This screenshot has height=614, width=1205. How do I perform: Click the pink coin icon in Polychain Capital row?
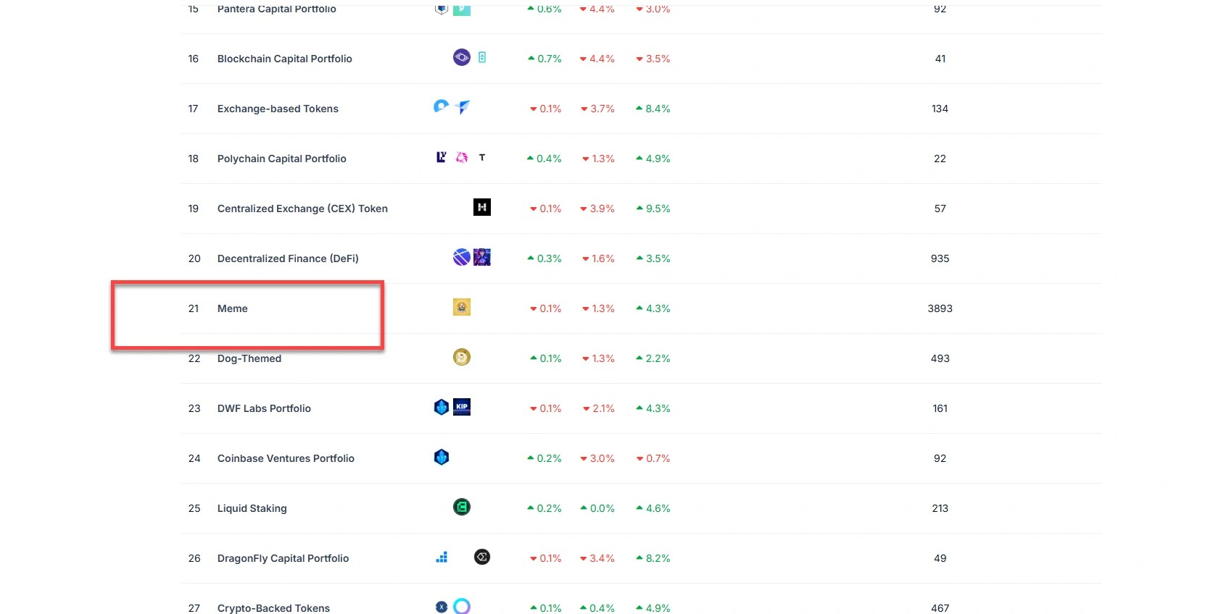(x=462, y=157)
